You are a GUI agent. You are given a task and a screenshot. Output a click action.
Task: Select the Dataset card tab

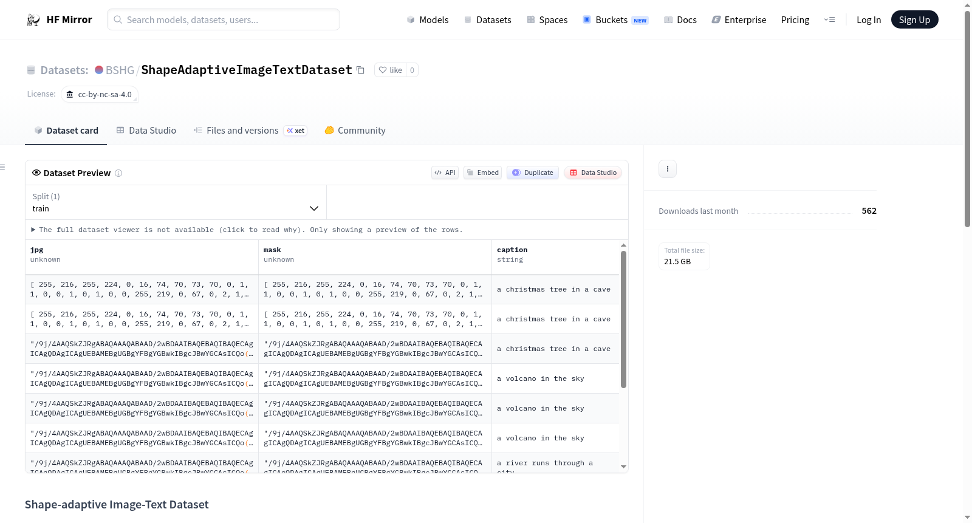pos(66,131)
